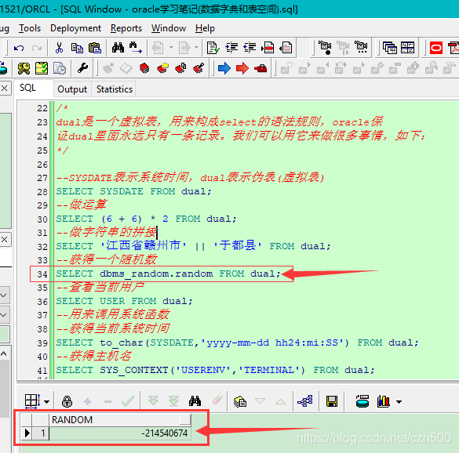Click the tile windows grid icon
The height and width of the screenshot is (453, 459).
click(x=407, y=48)
